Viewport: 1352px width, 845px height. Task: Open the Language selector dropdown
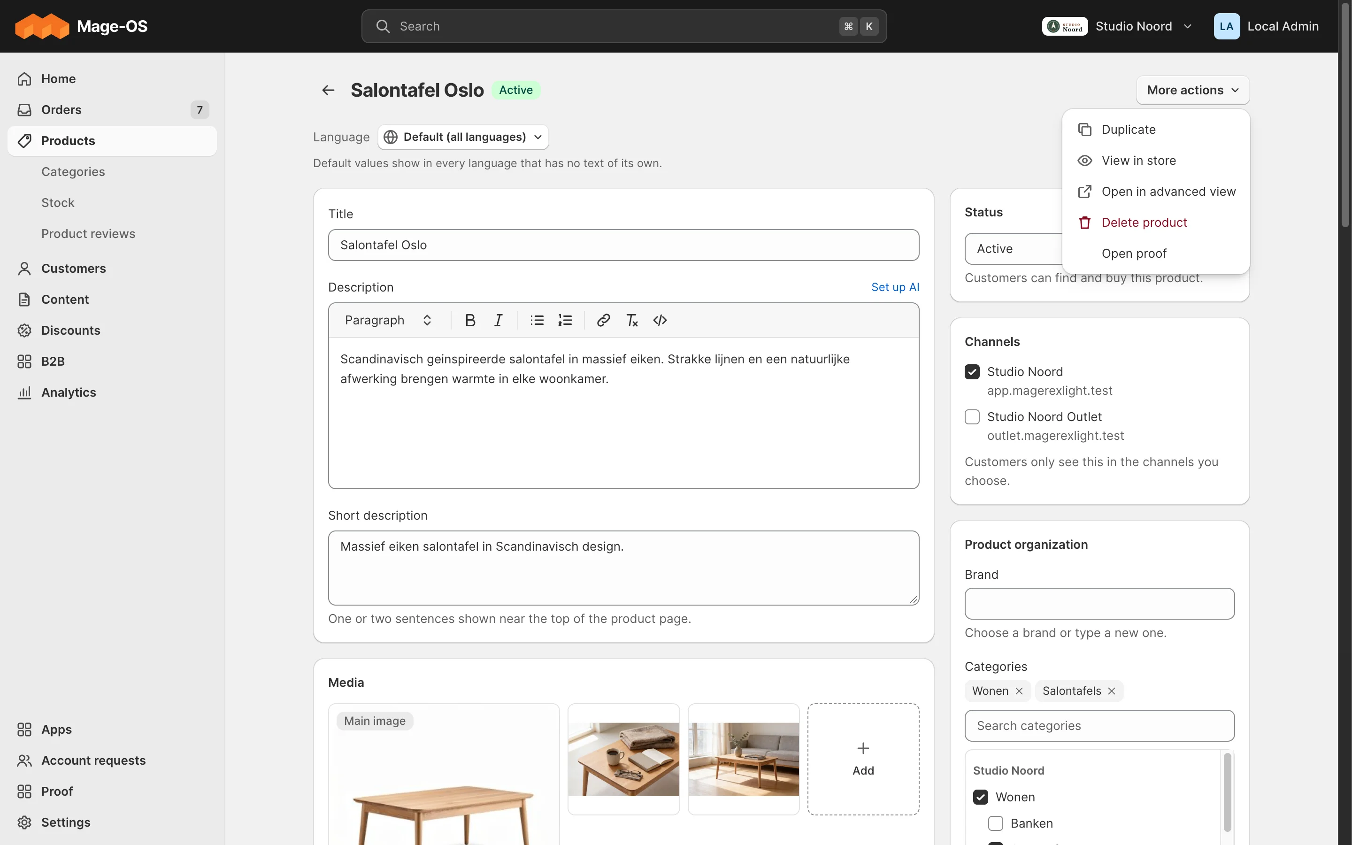[x=463, y=137]
